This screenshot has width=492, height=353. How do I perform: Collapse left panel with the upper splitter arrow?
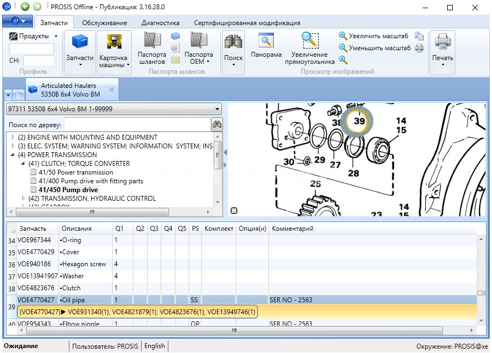pos(225,153)
